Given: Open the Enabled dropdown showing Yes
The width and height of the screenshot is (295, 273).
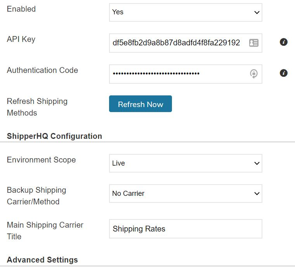Looking at the screenshot, I should pos(185,12).
